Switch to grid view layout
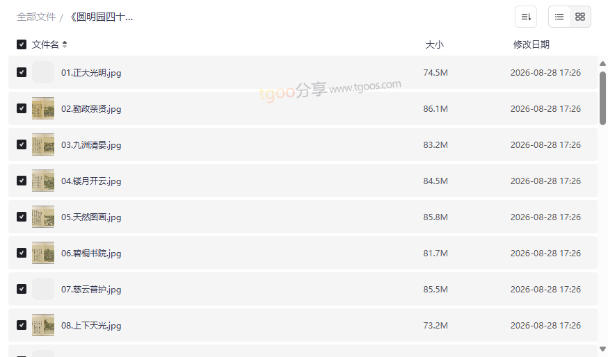 580,17
